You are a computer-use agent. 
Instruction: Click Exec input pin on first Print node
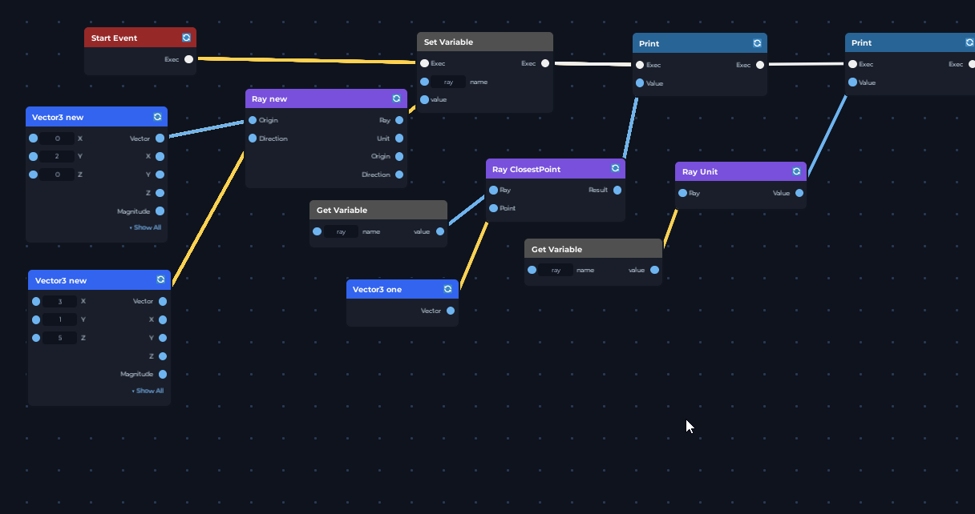[x=639, y=65]
